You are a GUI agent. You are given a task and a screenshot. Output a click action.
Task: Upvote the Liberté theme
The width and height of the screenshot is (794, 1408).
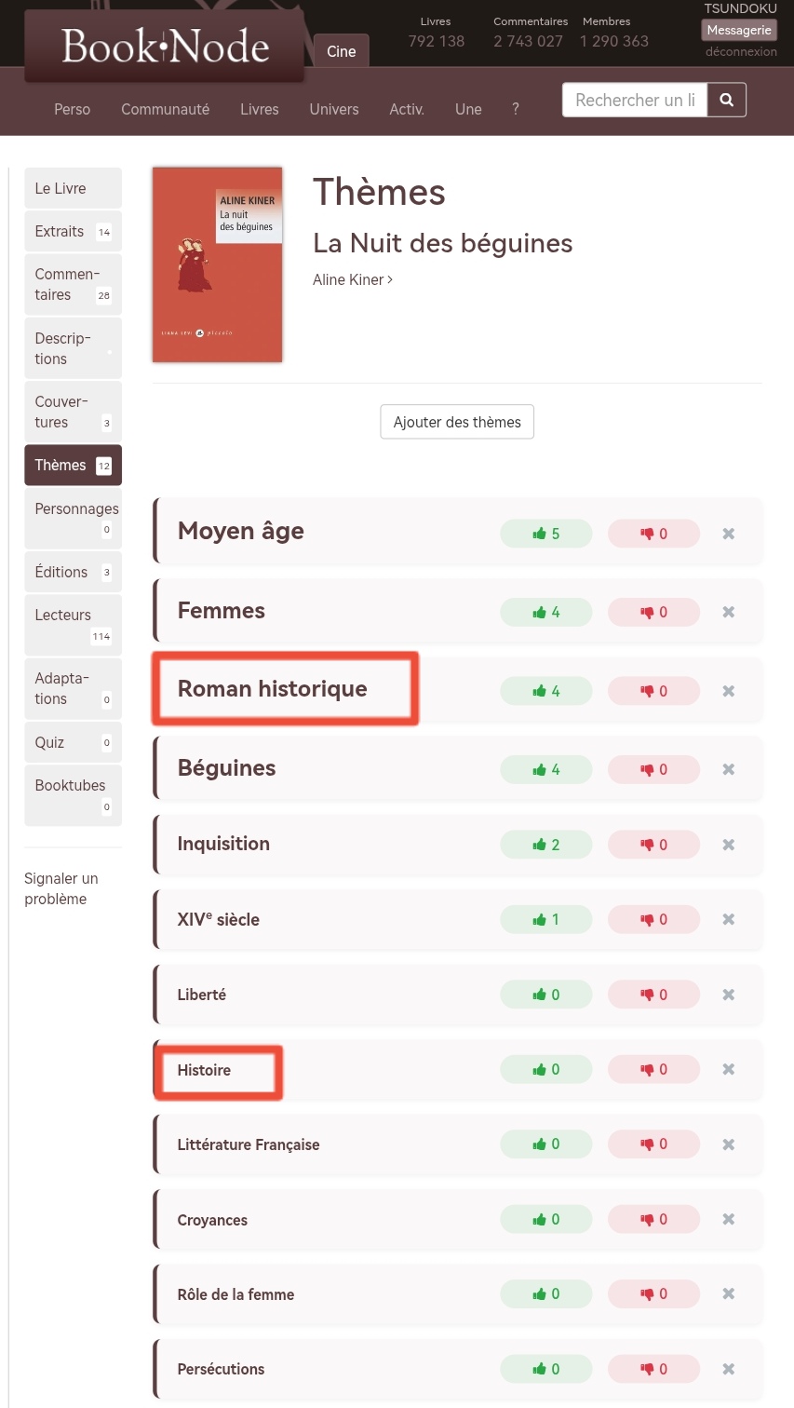click(x=546, y=995)
